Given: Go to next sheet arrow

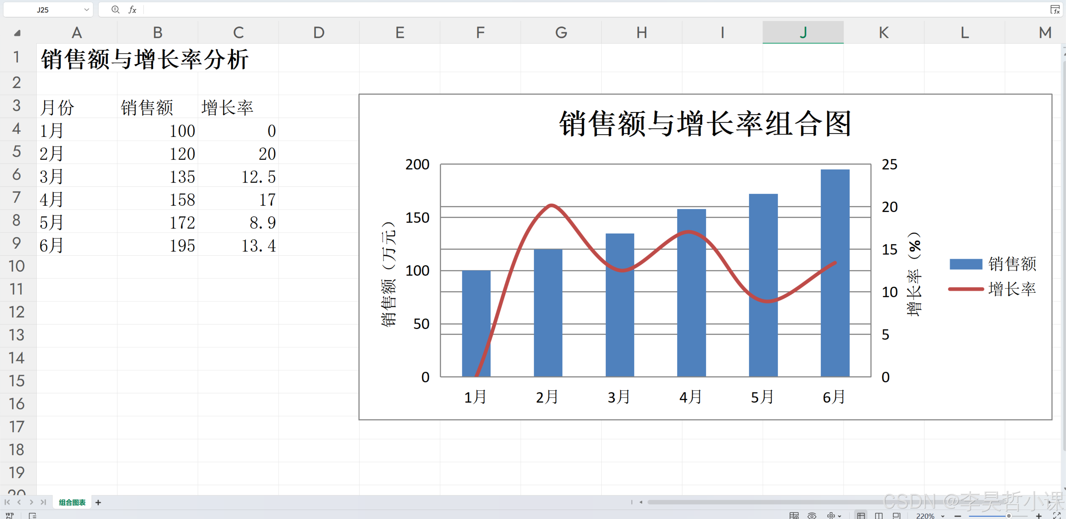Looking at the screenshot, I should [x=31, y=502].
